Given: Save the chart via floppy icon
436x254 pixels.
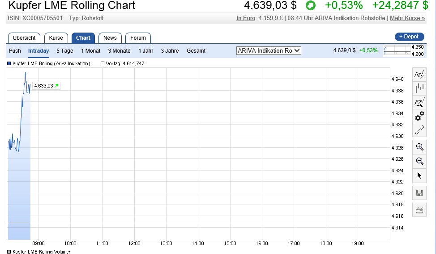Looking at the screenshot, I should point(419,193).
